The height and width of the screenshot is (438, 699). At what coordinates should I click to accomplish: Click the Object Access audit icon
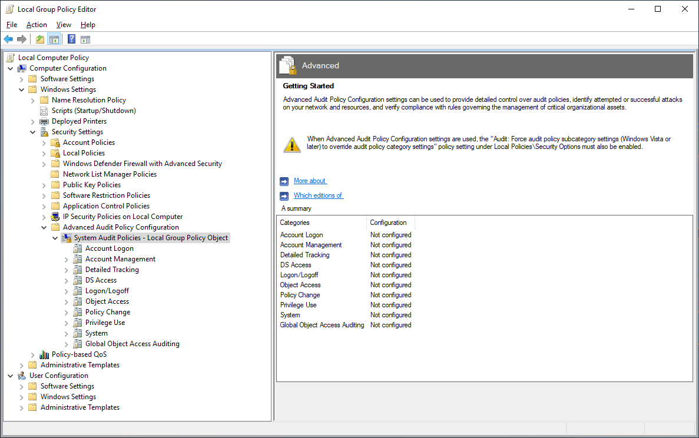click(x=78, y=301)
